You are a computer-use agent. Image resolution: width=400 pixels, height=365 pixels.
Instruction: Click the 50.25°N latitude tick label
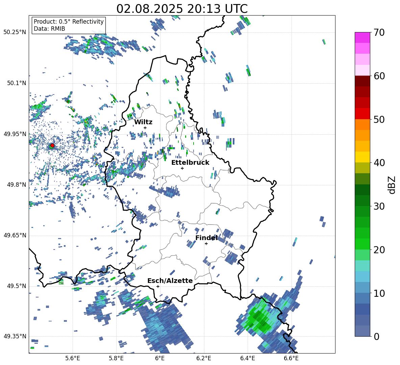pos(15,32)
